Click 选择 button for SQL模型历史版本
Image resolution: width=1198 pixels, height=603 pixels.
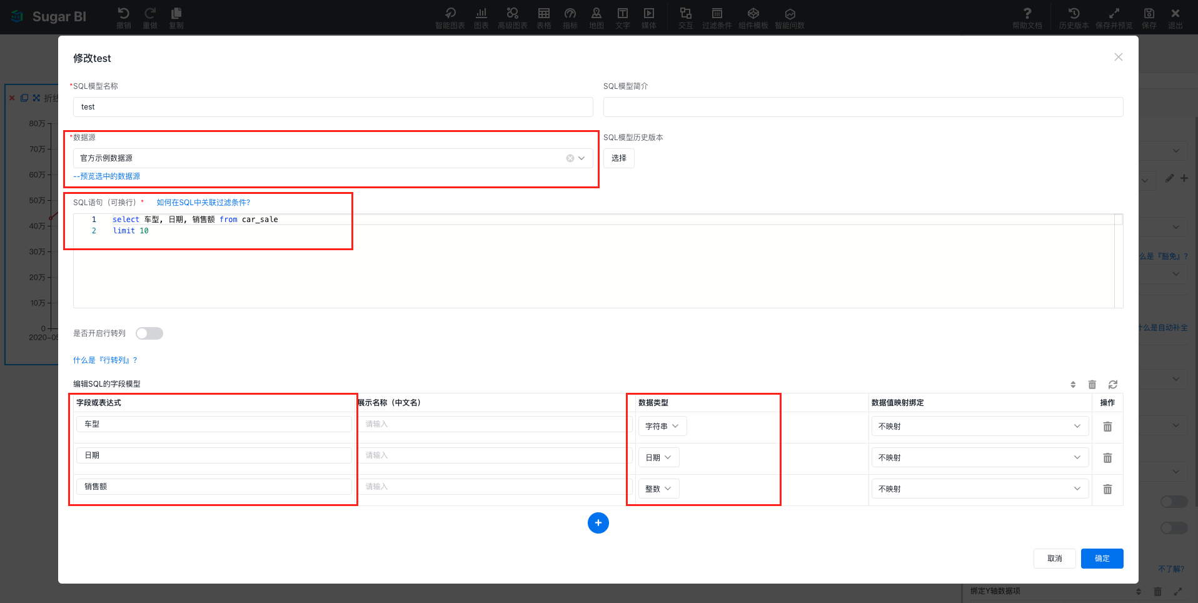click(619, 158)
